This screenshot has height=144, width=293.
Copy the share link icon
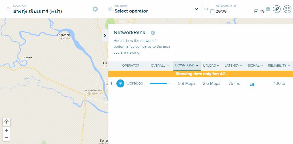[x=277, y=9]
